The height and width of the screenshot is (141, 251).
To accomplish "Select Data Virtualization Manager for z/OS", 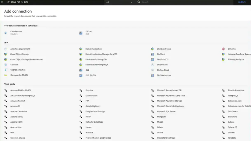I will click(101, 54).
